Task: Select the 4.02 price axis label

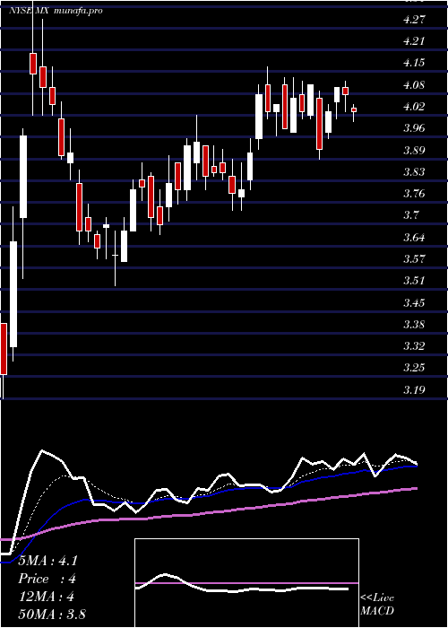Action: 414,107
